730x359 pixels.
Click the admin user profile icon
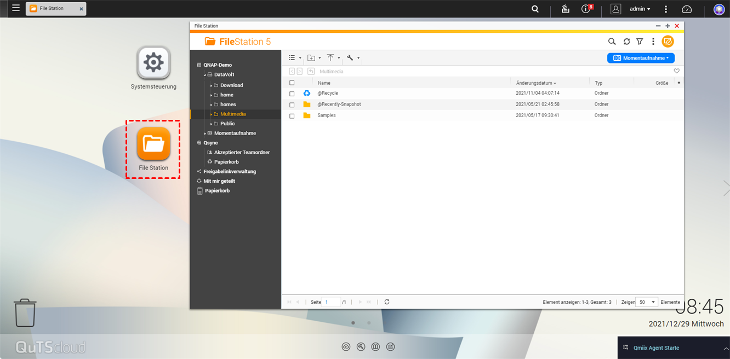click(x=616, y=9)
